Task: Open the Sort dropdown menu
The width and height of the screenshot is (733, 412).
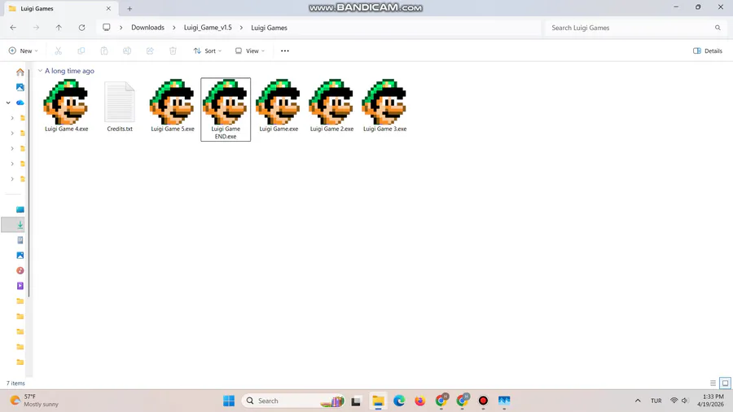Action: (x=208, y=51)
